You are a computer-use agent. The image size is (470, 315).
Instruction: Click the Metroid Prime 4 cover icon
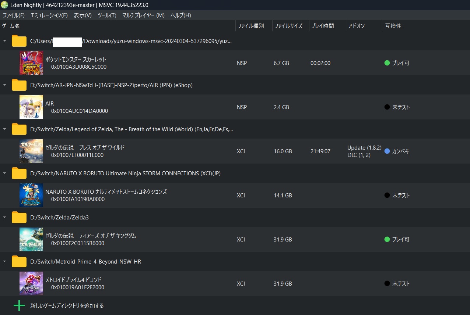tap(31, 283)
